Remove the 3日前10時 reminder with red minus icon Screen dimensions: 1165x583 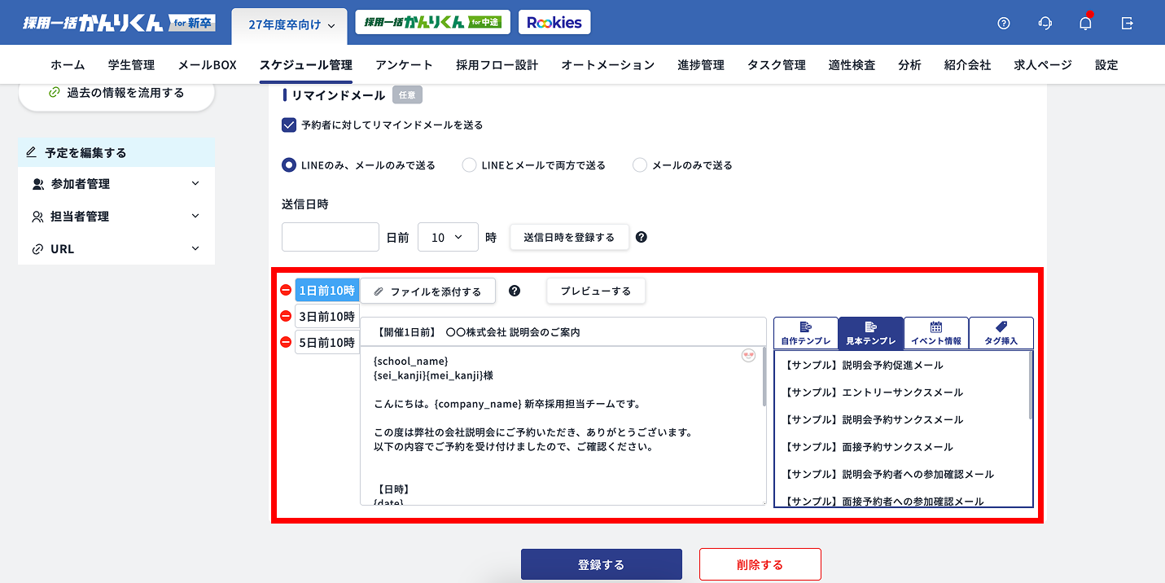[x=284, y=316]
